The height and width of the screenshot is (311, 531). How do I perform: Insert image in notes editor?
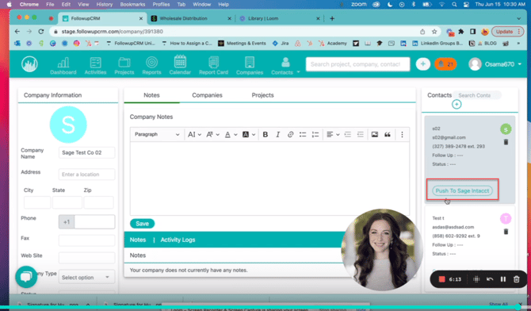pyautogui.click(x=375, y=135)
